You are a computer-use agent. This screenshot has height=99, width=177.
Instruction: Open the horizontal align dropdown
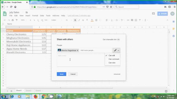click(107, 20)
